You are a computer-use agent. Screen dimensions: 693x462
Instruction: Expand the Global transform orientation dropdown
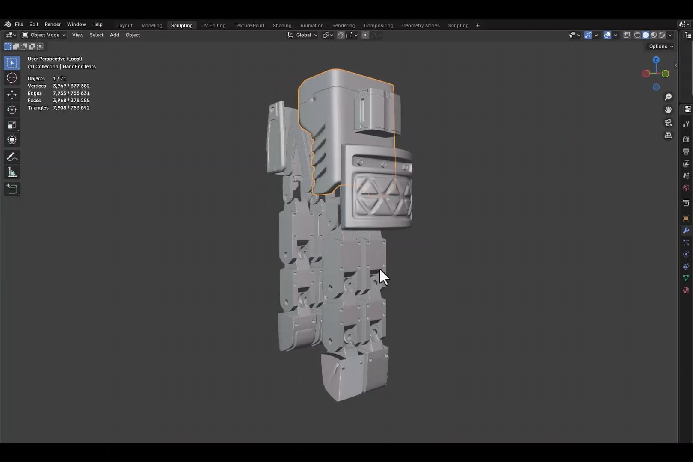[303, 35]
